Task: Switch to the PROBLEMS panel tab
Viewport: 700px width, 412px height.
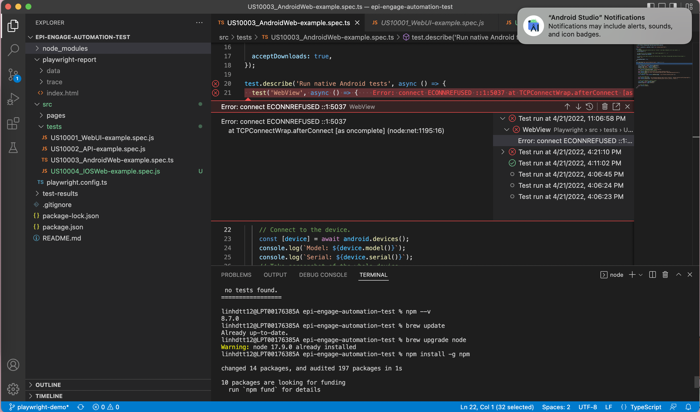Action: [x=236, y=275]
